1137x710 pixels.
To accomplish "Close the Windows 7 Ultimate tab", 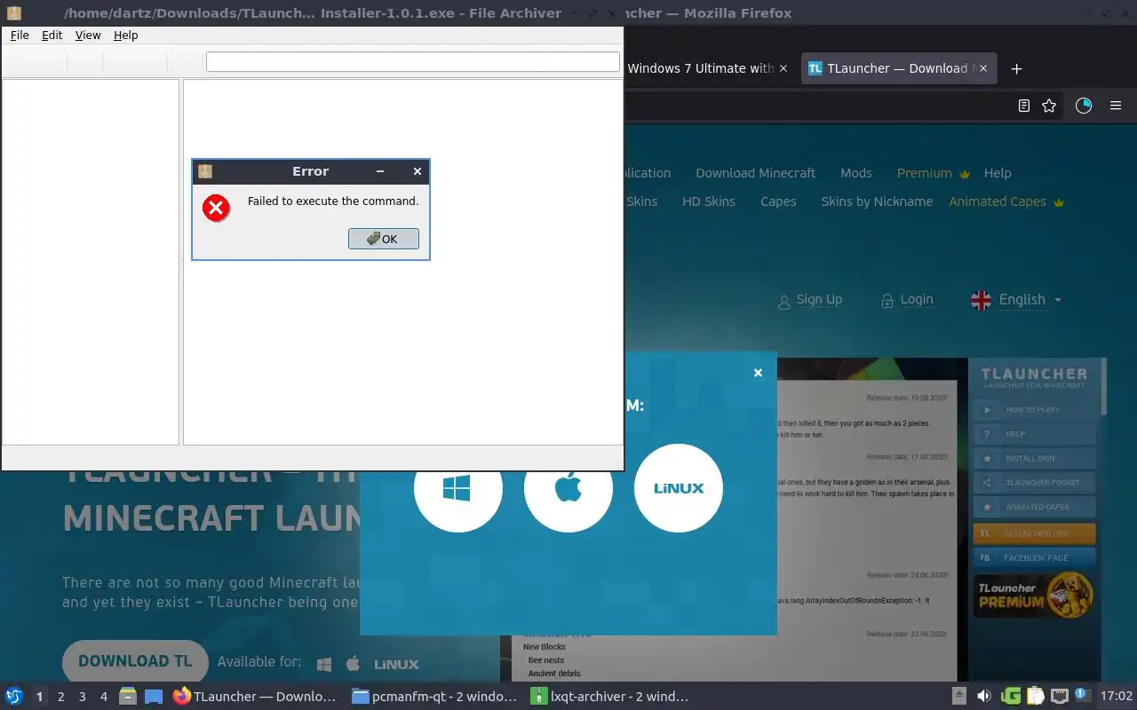I will (x=783, y=68).
